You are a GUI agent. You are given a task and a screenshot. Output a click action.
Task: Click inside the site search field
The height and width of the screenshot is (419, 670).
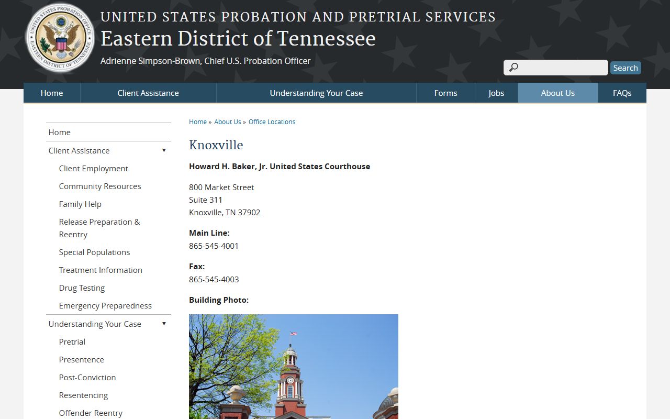(556, 68)
